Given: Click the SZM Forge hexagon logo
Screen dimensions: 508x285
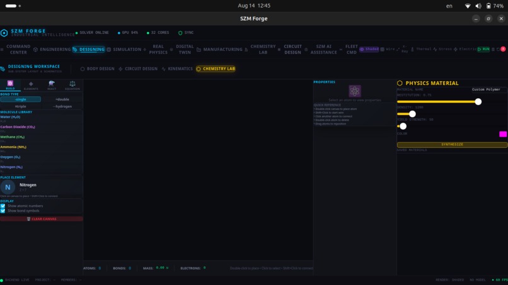Looking at the screenshot, I should 4,33.
